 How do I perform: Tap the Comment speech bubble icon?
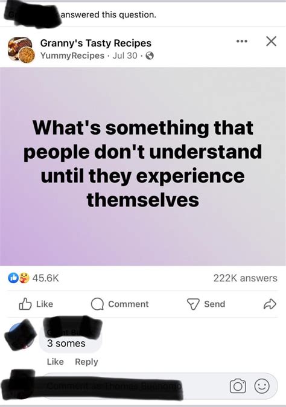click(x=97, y=304)
